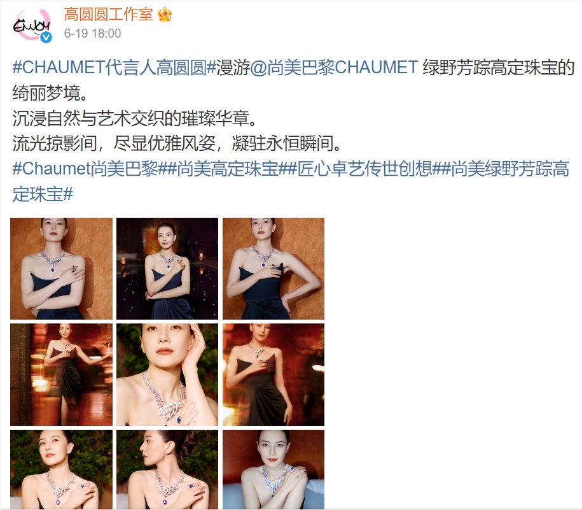View third photo with hand on hip

(x=274, y=269)
